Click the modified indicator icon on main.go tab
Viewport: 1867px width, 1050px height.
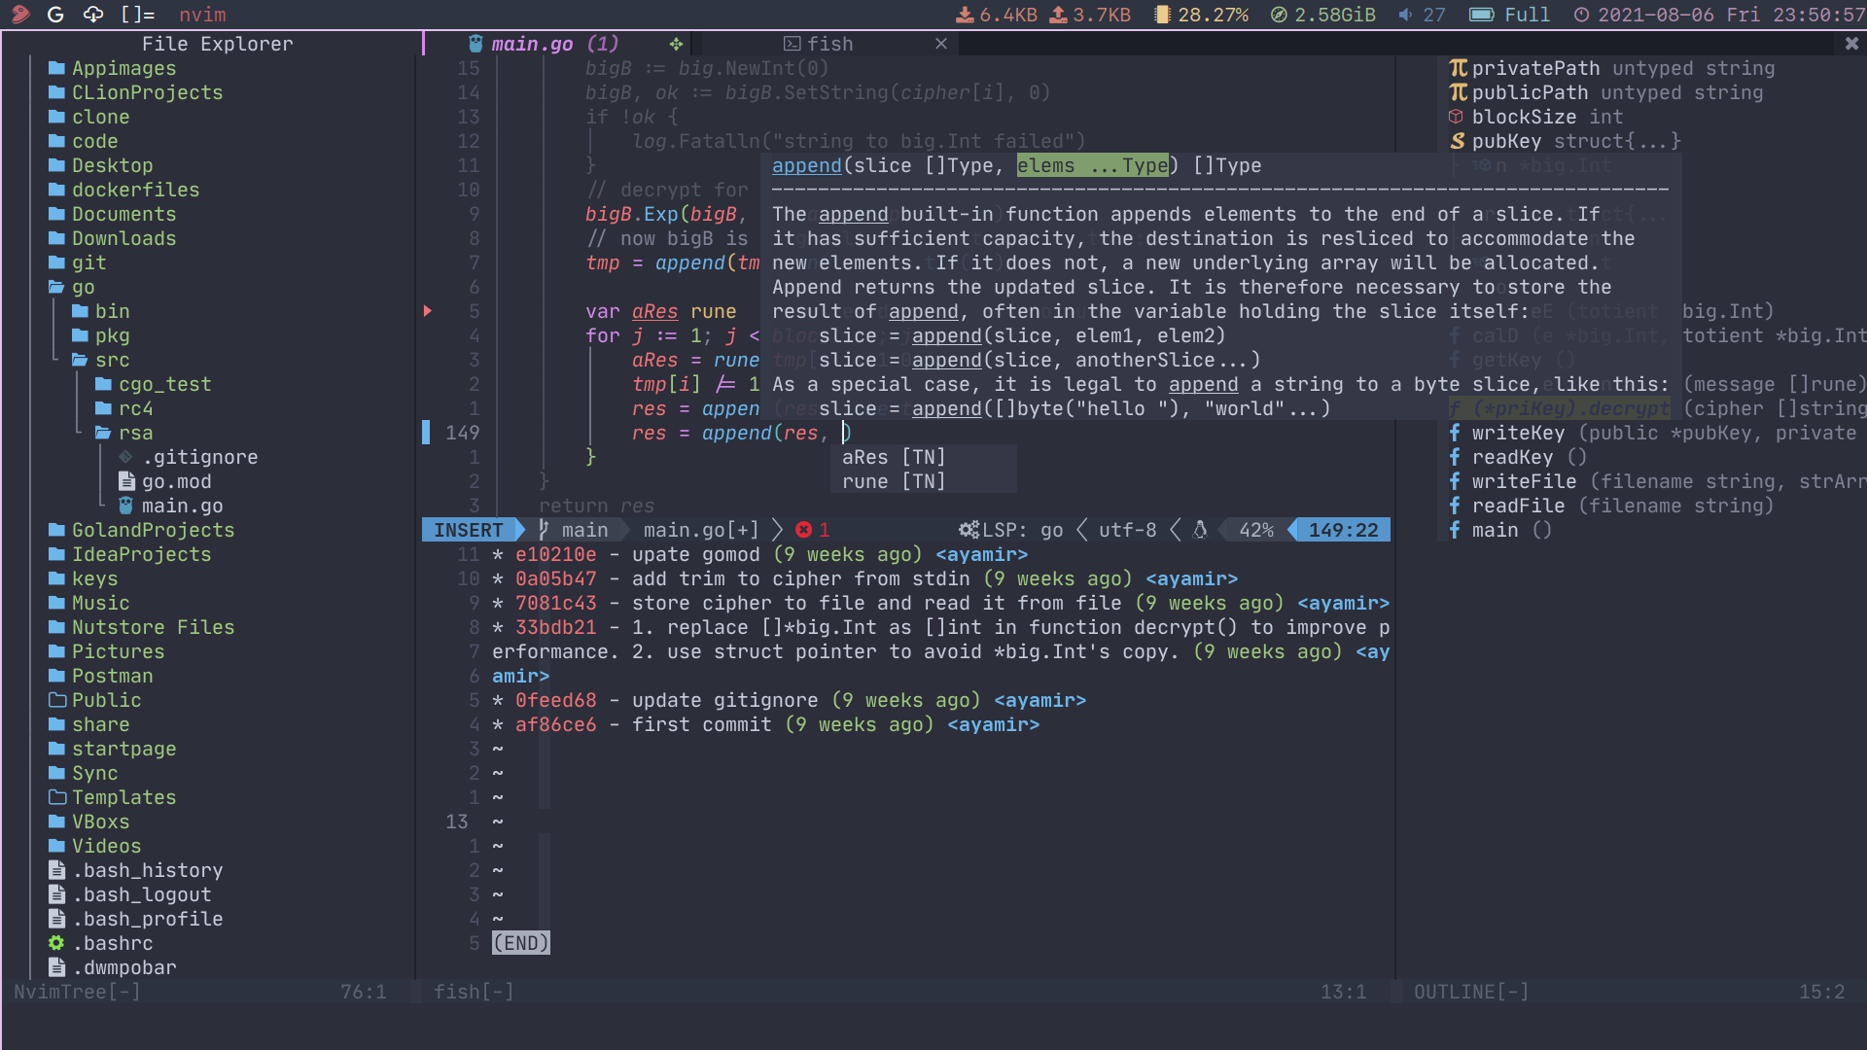[676, 44]
